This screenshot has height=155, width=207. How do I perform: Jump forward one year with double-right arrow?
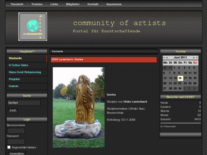[197, 57]
